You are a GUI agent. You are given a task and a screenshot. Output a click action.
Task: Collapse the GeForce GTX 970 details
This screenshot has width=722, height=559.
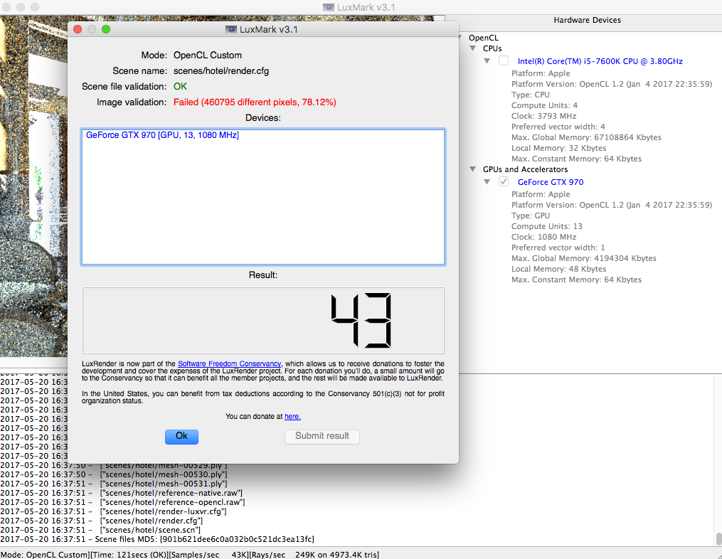pyautogui.click(x=487, y=181)
